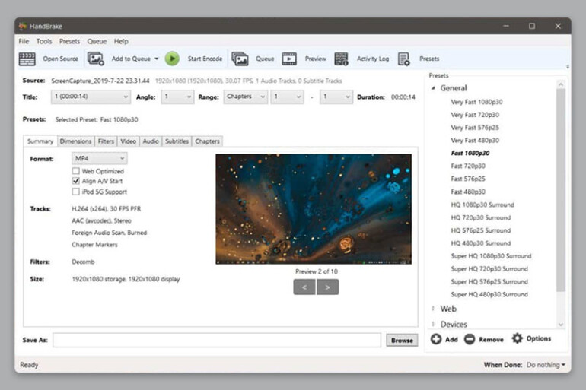The width and height of the screenshot is (586, 390).
Task: Click the Presets document icon in toolbar
Action: point(403,59)
